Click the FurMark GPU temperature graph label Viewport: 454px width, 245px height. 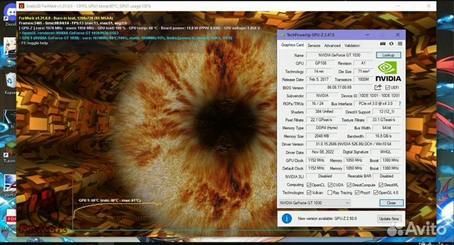(110, 200)
